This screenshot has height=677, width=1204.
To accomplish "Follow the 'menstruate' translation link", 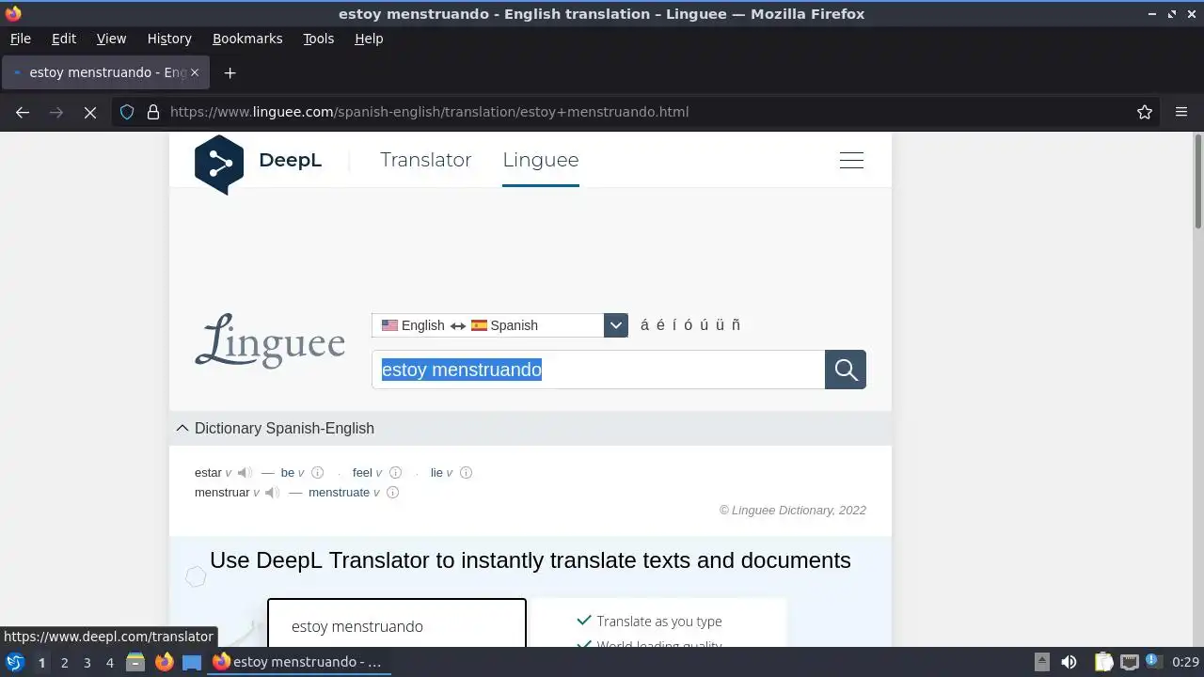I will coord(339,493).
